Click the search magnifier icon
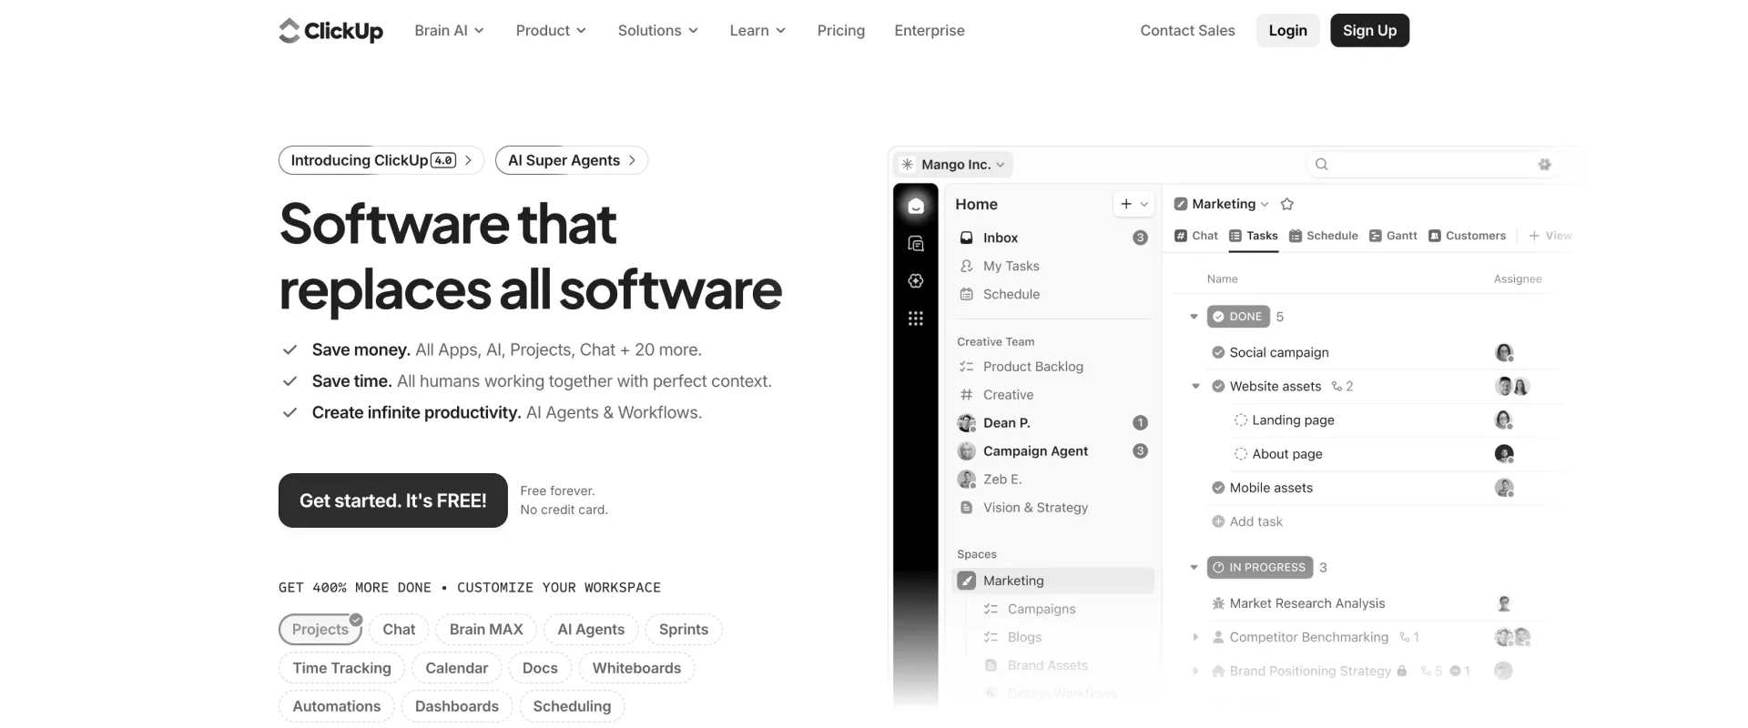 coord(1322,165)
